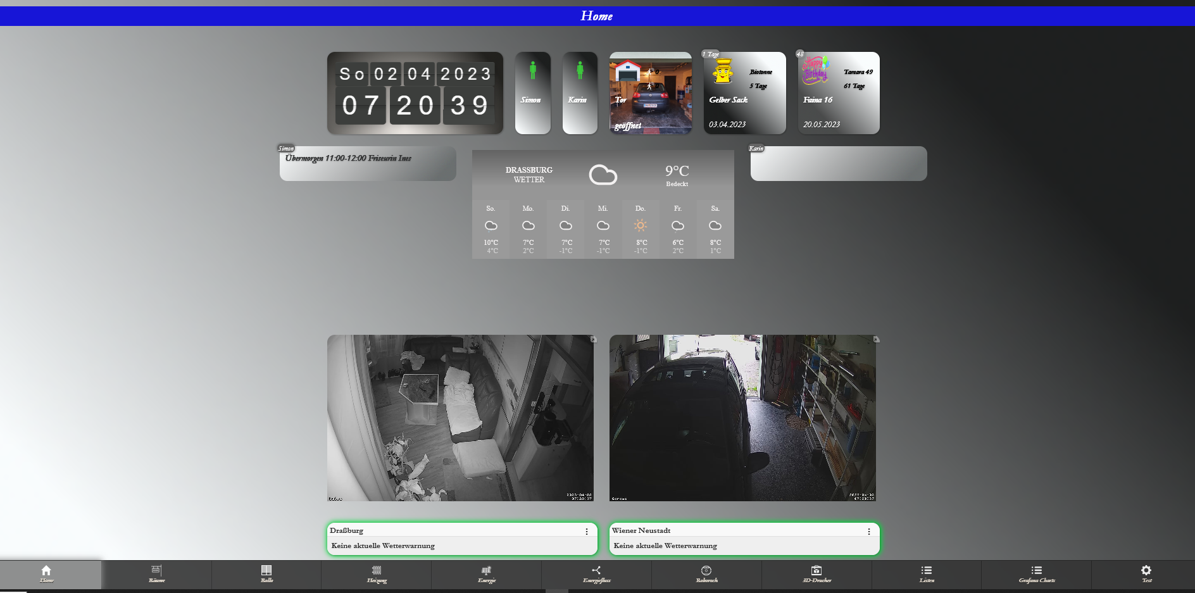This screenshot has height=593, width=1195.
Task: Click the 'Bedeckt' weather condition
Action: click(x=677, y=184)
